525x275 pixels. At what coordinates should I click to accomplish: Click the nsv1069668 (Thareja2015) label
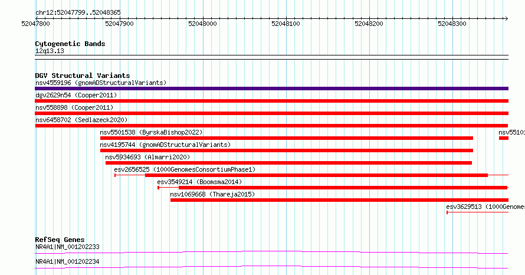(212, 194)
